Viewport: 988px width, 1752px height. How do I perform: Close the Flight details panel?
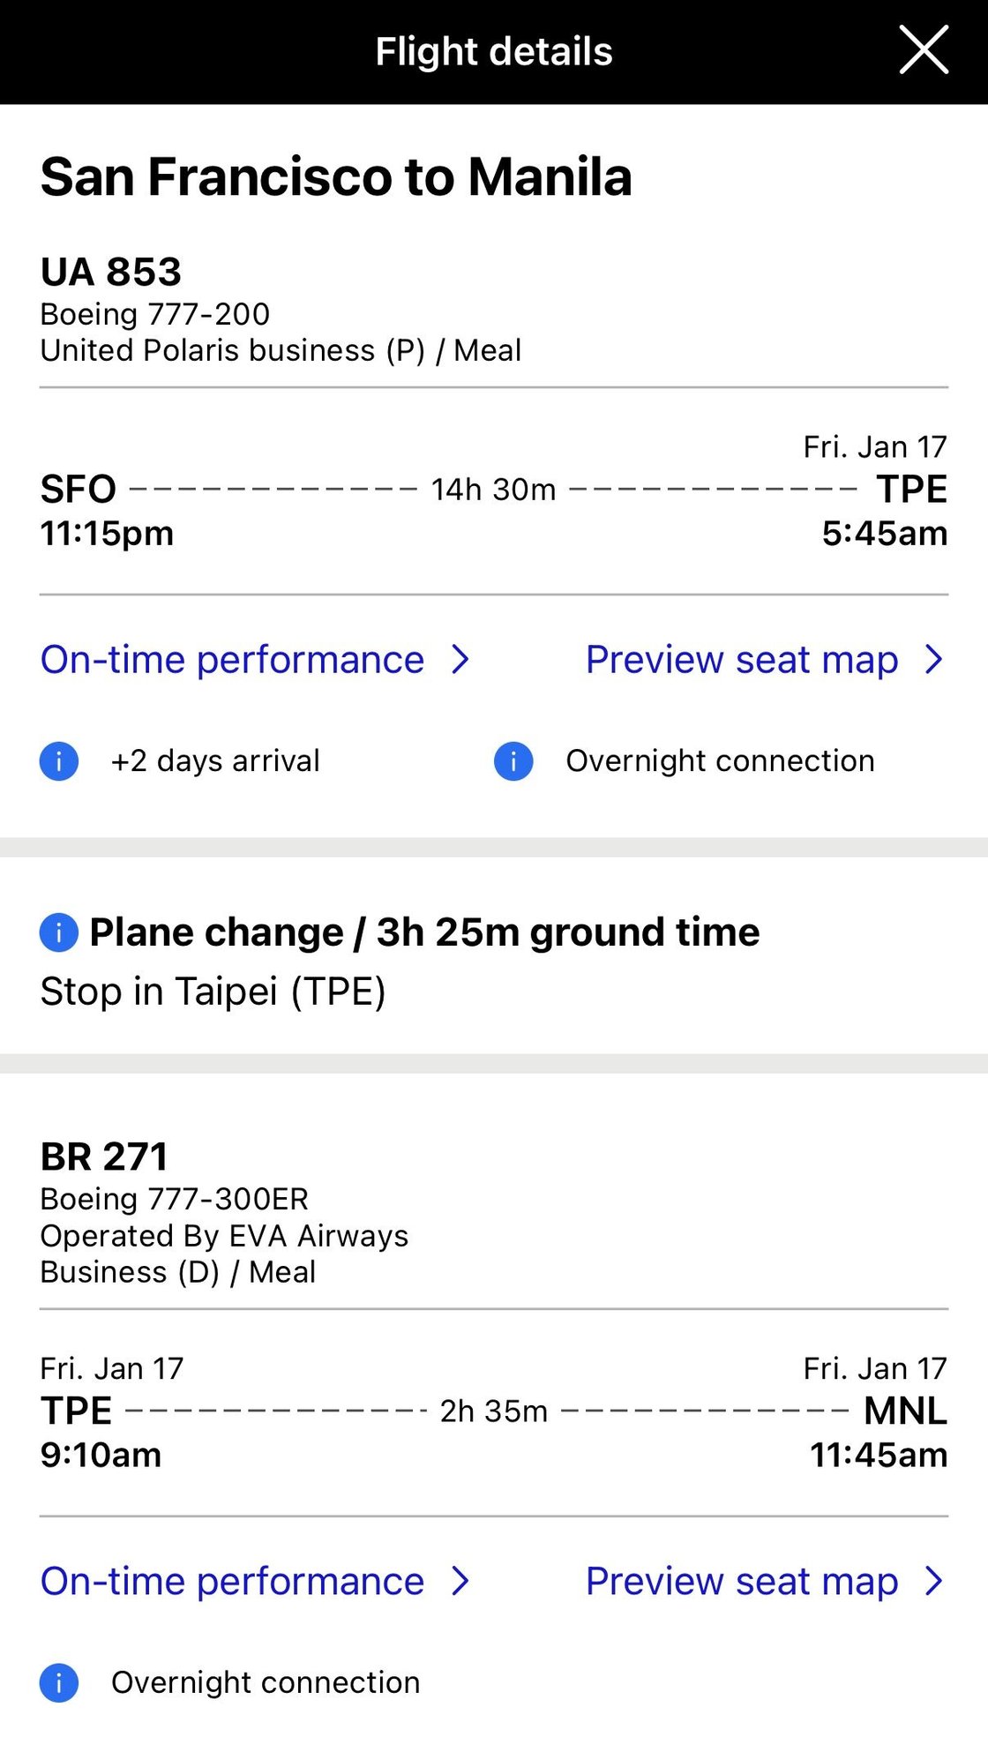click(923, 50)
